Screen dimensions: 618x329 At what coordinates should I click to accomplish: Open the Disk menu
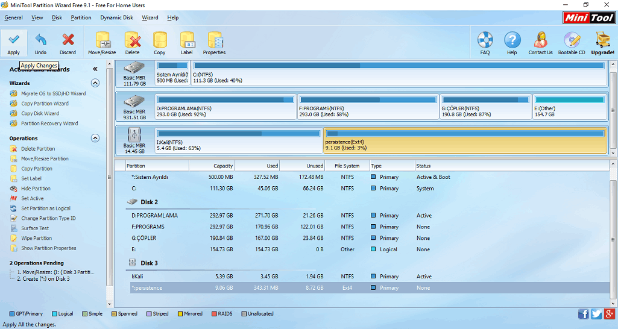click(x=57, y=17)
